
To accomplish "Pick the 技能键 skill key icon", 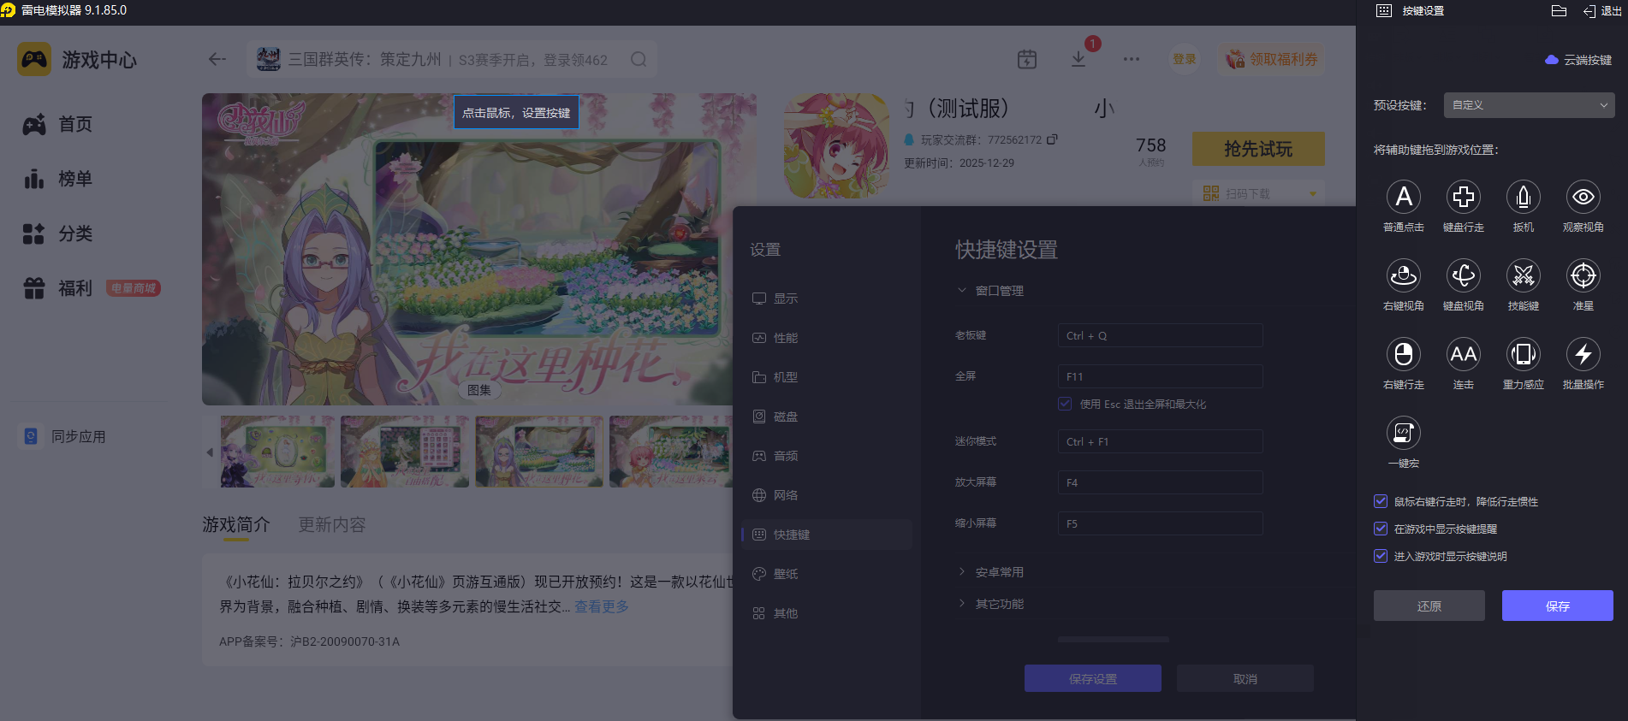I will click(1524, 275).
